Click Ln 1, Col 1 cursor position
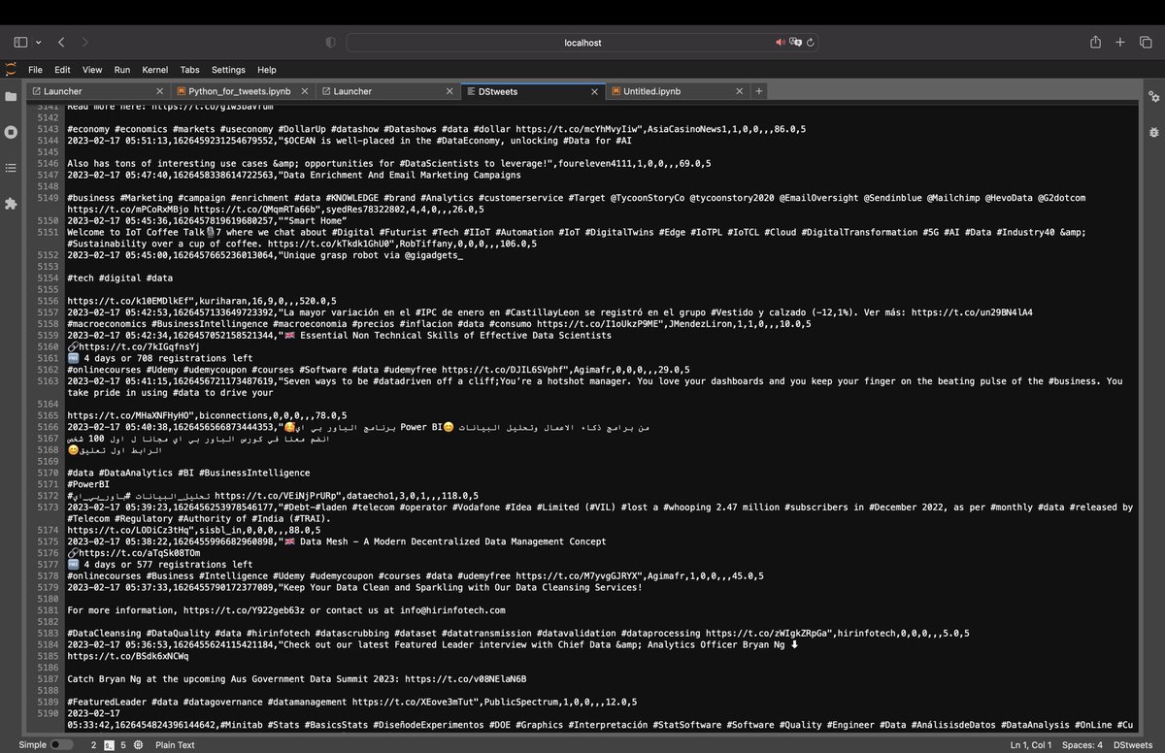This screenshot has height=753, width=1165. coord(1031,745)
